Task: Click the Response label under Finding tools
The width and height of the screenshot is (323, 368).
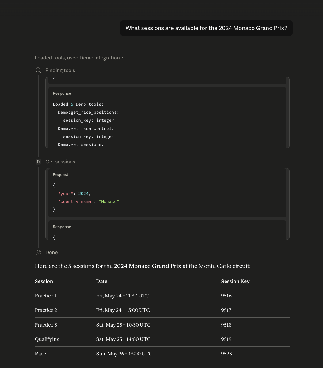Action: tap(62, 94)
